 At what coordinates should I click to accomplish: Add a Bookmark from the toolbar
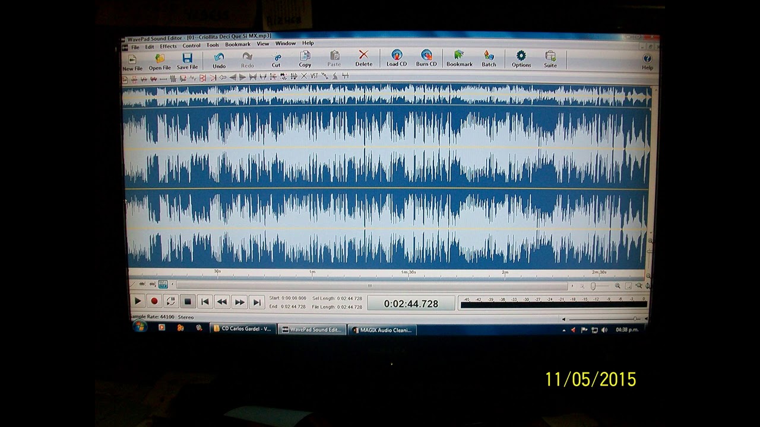pyautogui.click(x=459, y=58)
